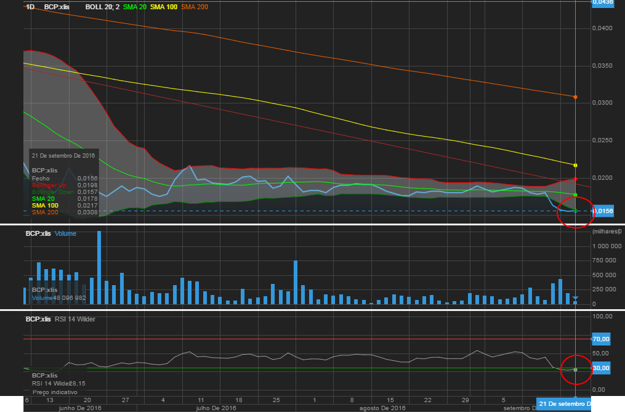
Task: Click the SMA 20 green endpoint dot
Action: (575, 195)
